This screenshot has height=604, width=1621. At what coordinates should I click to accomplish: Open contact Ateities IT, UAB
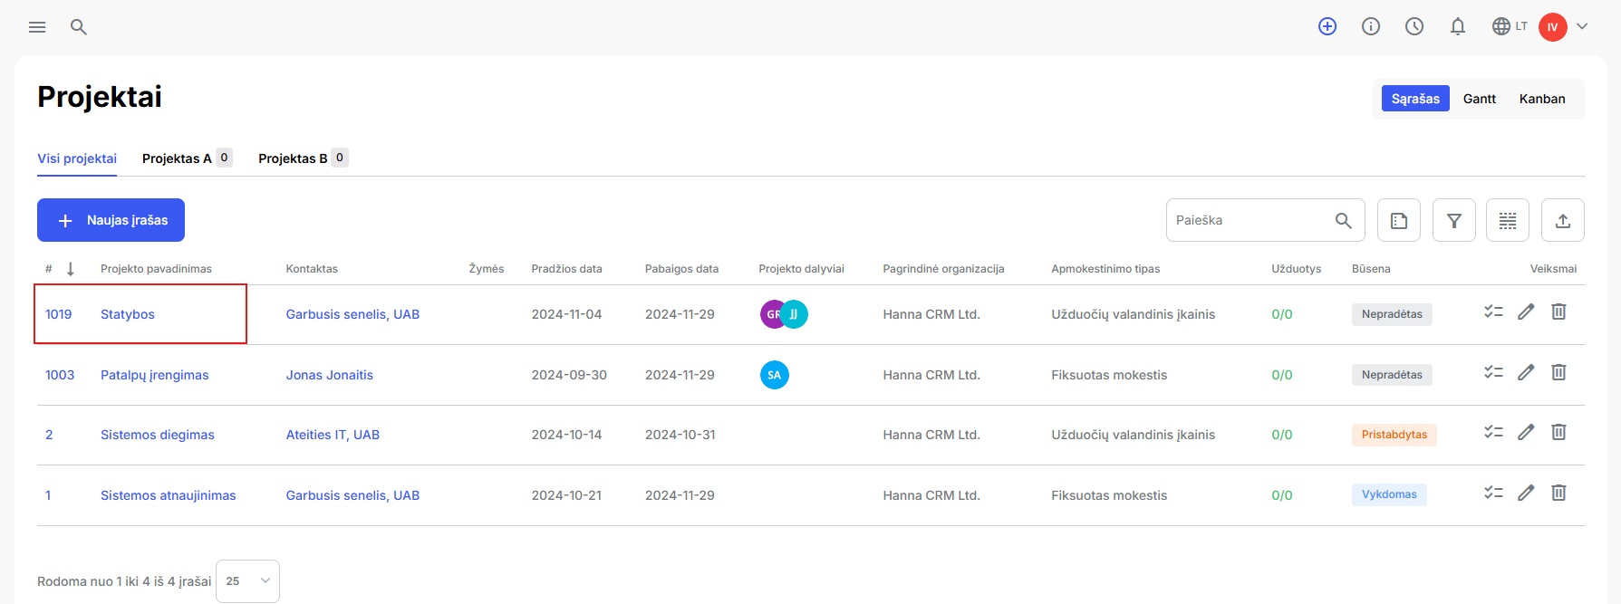333,435
